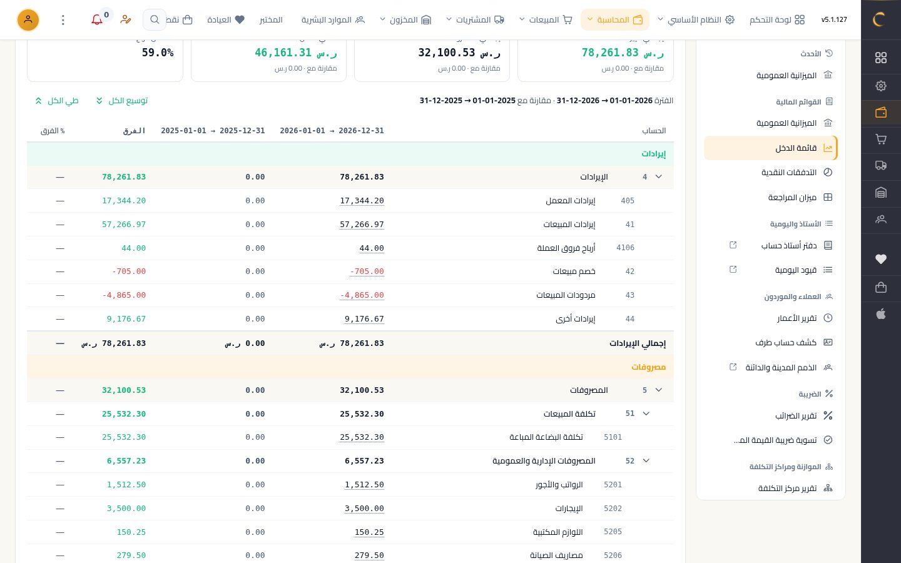The image size is (901, 563).
Task: Go to لوحة التحكم in top menu
Action: (777, 20)
